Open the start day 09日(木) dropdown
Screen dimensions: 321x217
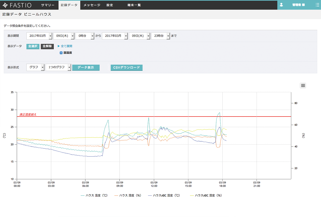pyautogui.click(x=64, y=36)
